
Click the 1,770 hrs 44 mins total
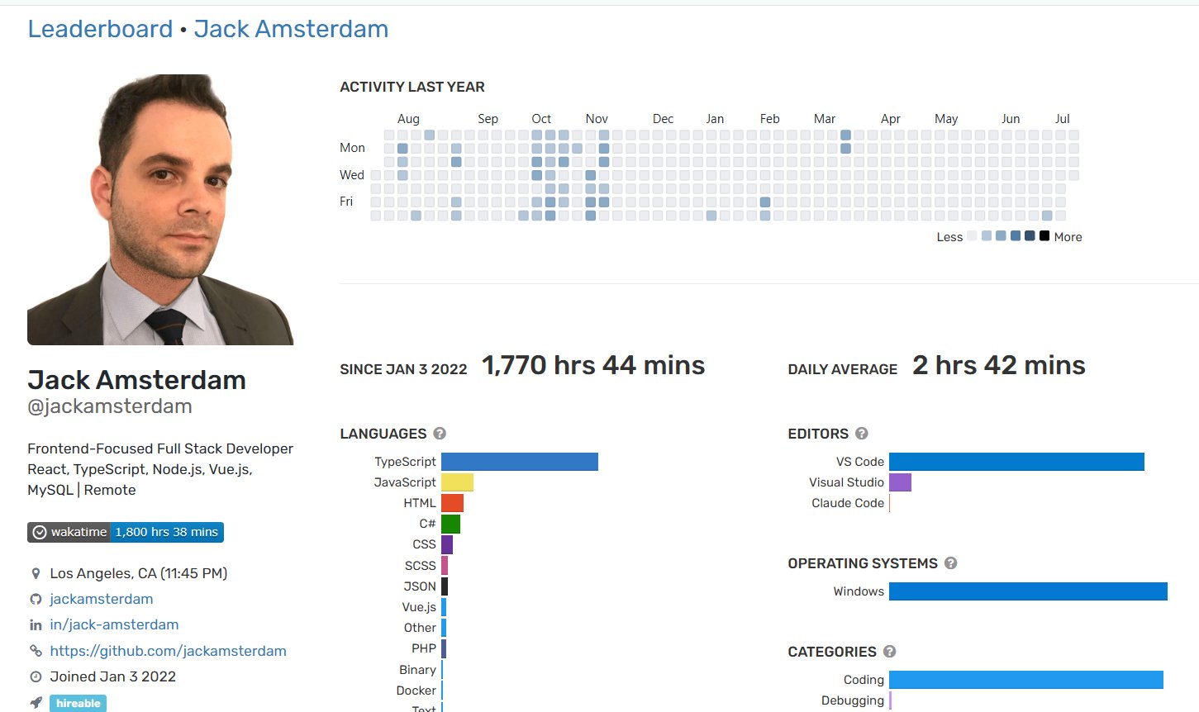click(x=593, y=365)
